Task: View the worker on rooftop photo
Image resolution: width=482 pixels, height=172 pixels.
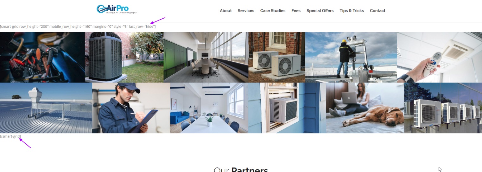Action: coord(351,57)
